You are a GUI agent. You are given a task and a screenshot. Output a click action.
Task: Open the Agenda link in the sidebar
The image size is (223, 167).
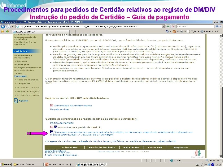[23, 101]
